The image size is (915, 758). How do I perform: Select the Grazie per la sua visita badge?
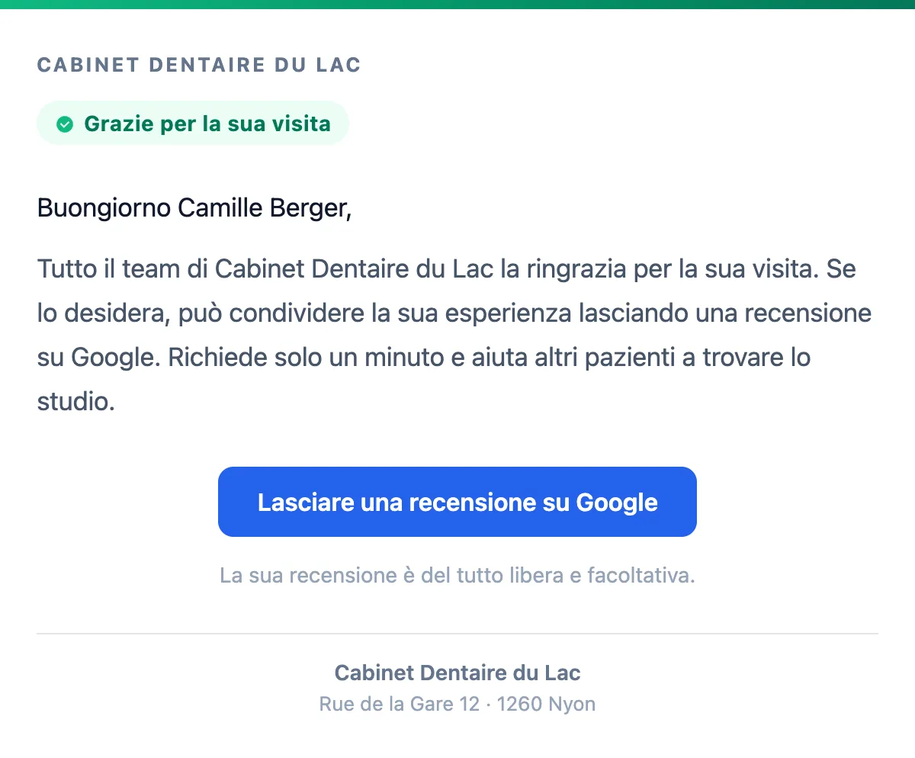pyautogui.click(x=193, y=123)
